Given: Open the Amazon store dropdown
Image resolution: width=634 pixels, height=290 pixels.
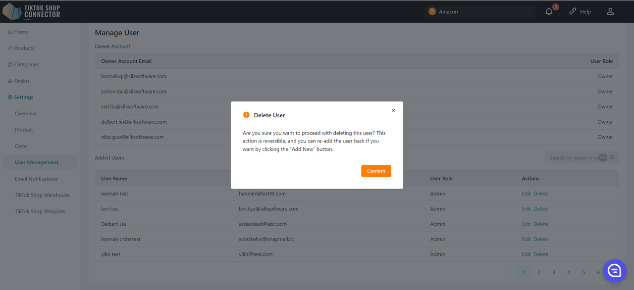Looking at the screenshot, I should point(479,11).
